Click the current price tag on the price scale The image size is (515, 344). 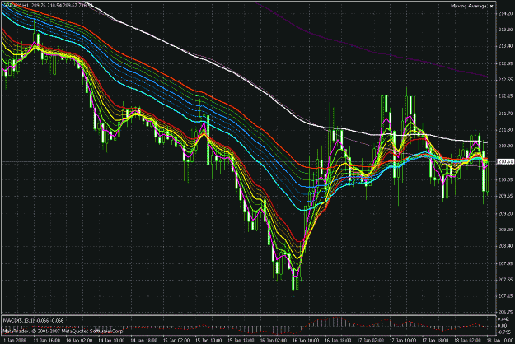[x=506, y=161]
